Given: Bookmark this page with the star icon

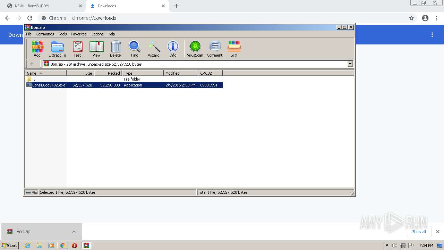Looking at the screenshot, I should 411,18.
